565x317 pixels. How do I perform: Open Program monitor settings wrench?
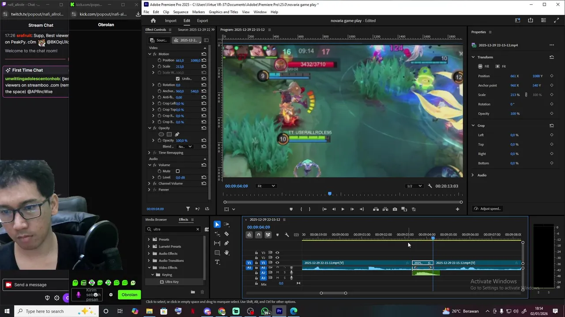430,186
